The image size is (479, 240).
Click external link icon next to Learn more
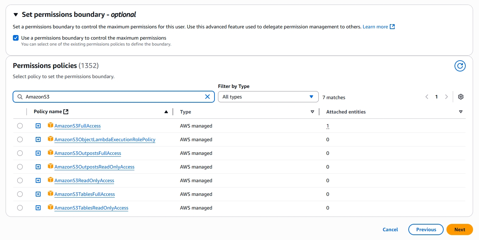pyautogui.click(x=392, y=27)
